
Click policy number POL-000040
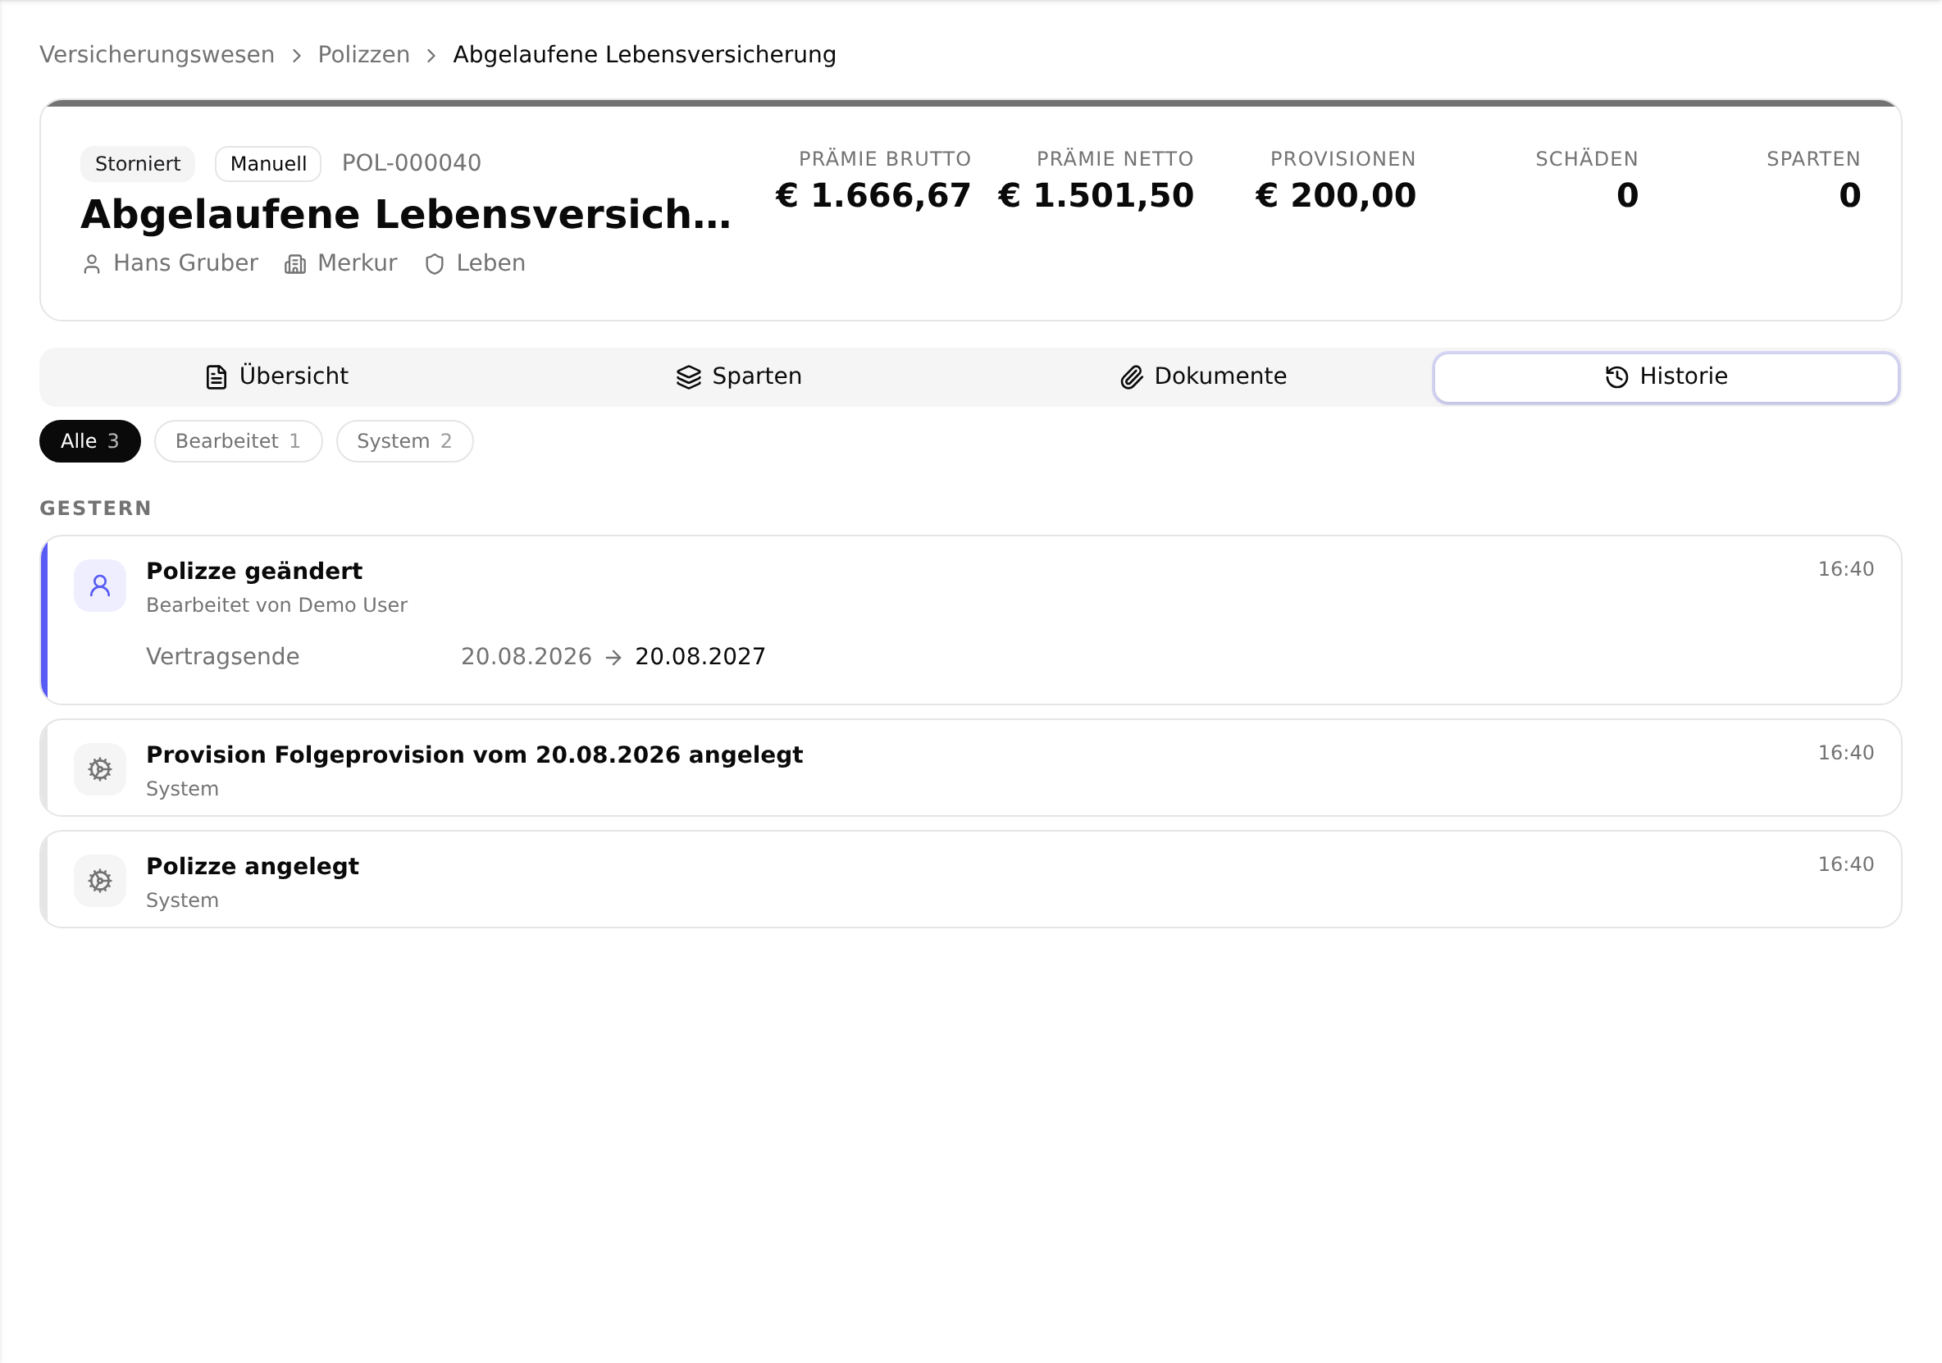(x=412, y=162)
